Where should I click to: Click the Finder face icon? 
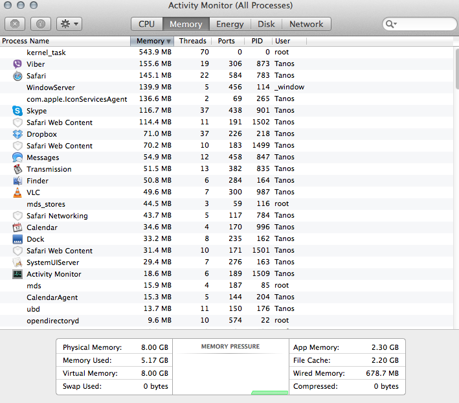point(17,181)
